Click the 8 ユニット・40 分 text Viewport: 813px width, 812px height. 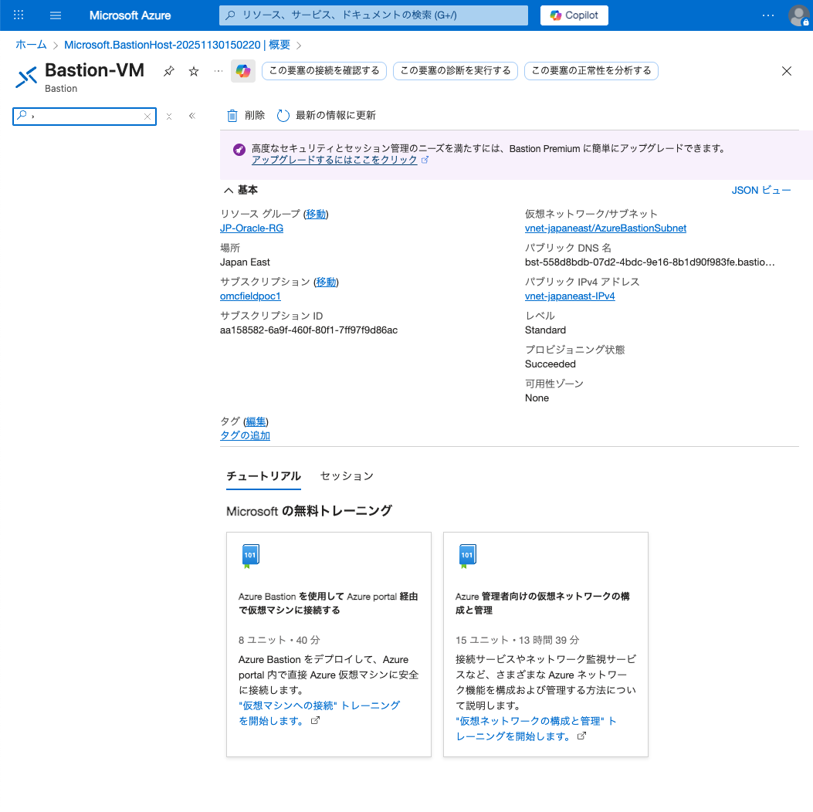click(279, 640)
